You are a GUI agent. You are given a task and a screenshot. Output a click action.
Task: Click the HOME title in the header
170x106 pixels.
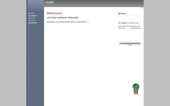(x=49, y=2)
